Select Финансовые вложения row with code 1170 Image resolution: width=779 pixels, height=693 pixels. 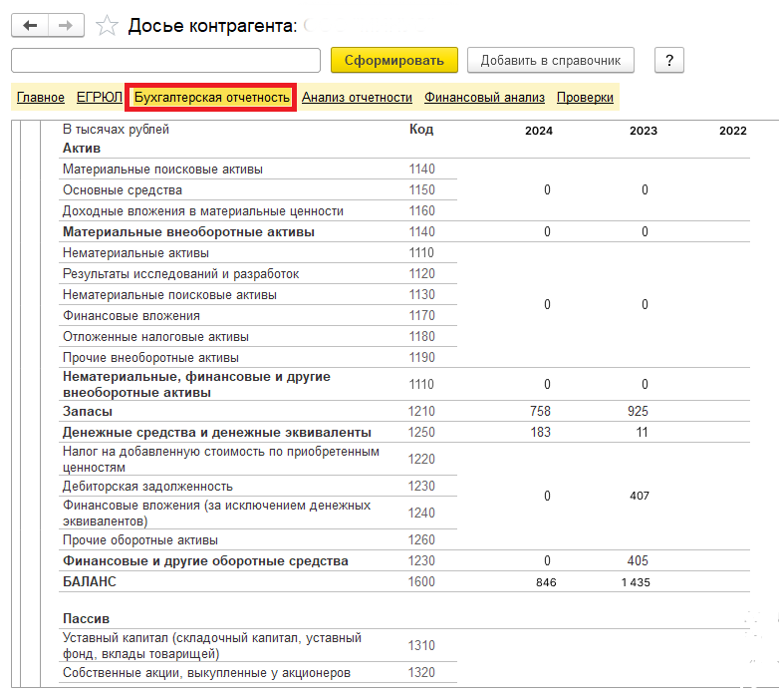point(131,316)
